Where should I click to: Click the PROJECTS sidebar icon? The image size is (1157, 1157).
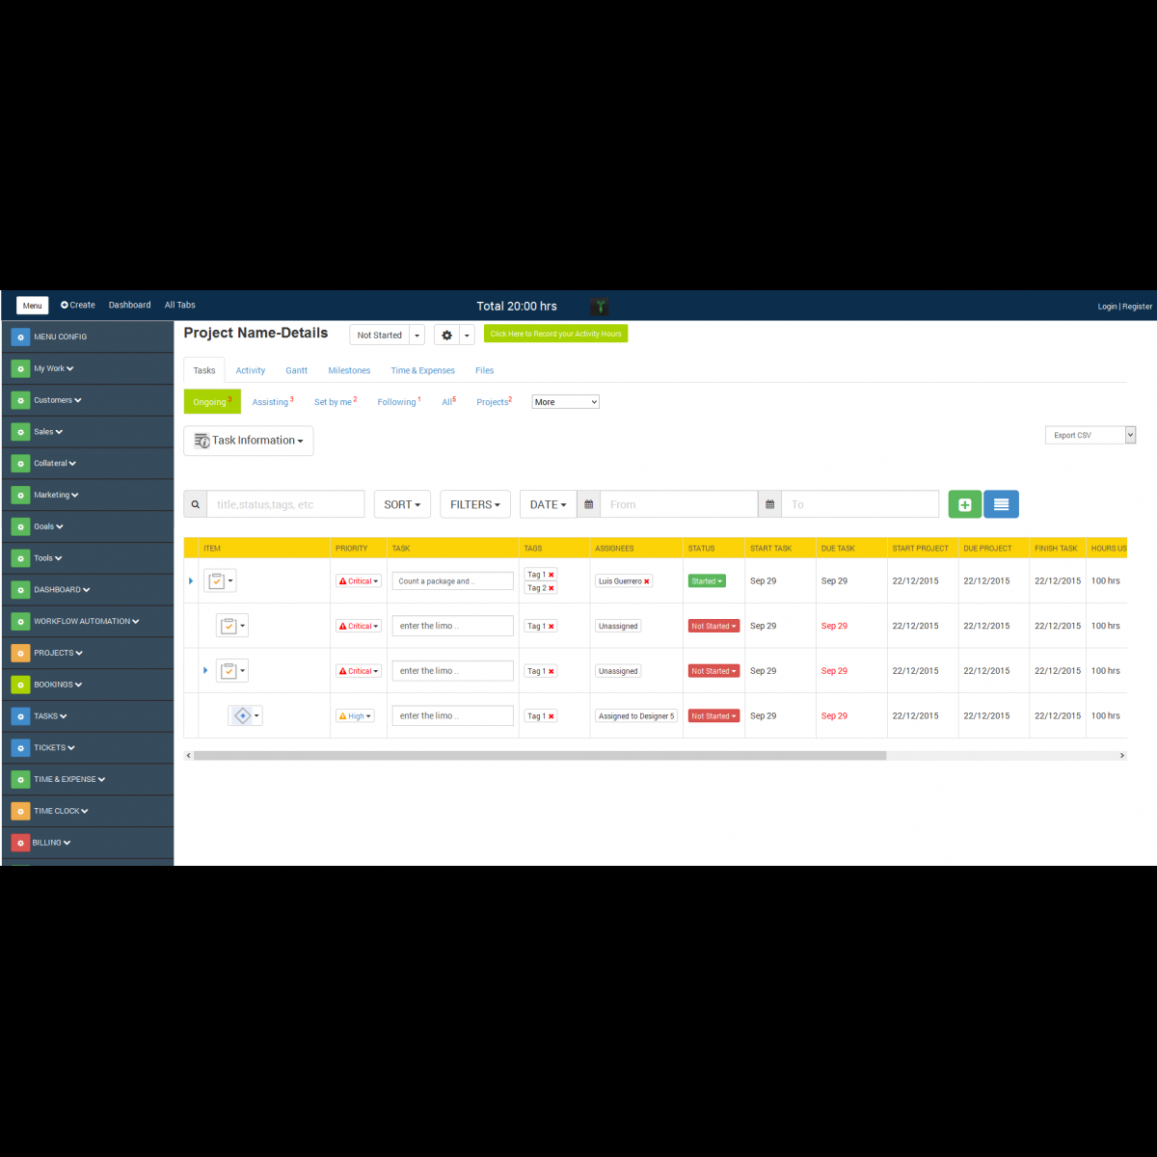(x=20, y=653)
